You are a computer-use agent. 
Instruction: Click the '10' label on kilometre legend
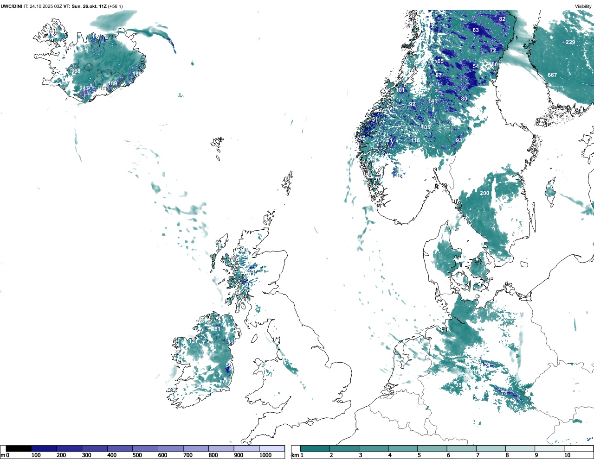coord(567,455)
